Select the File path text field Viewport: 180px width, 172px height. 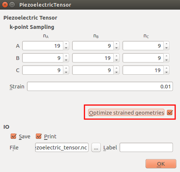click(x=62, y=148)
